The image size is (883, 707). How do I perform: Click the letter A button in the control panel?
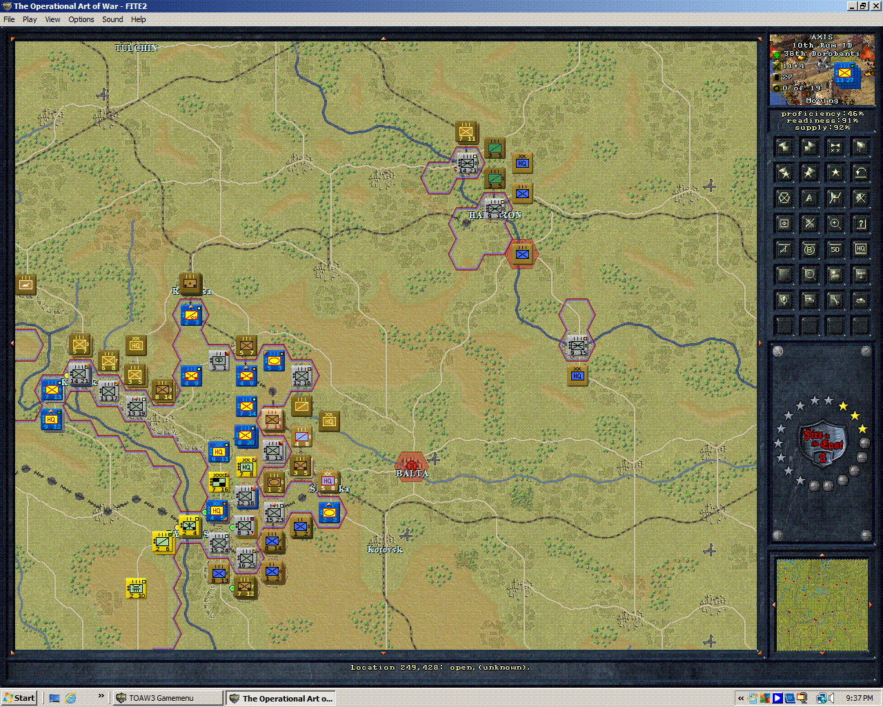pos(809,198)
